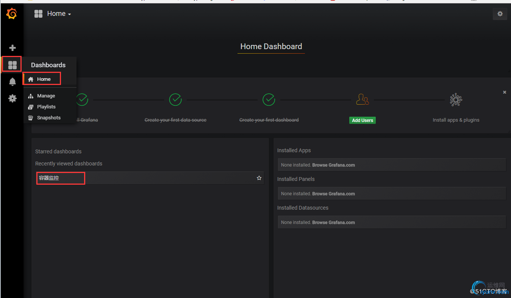511x298 pixels.
Task: Click the Grafana logo icon
Action: click(12, 14)
